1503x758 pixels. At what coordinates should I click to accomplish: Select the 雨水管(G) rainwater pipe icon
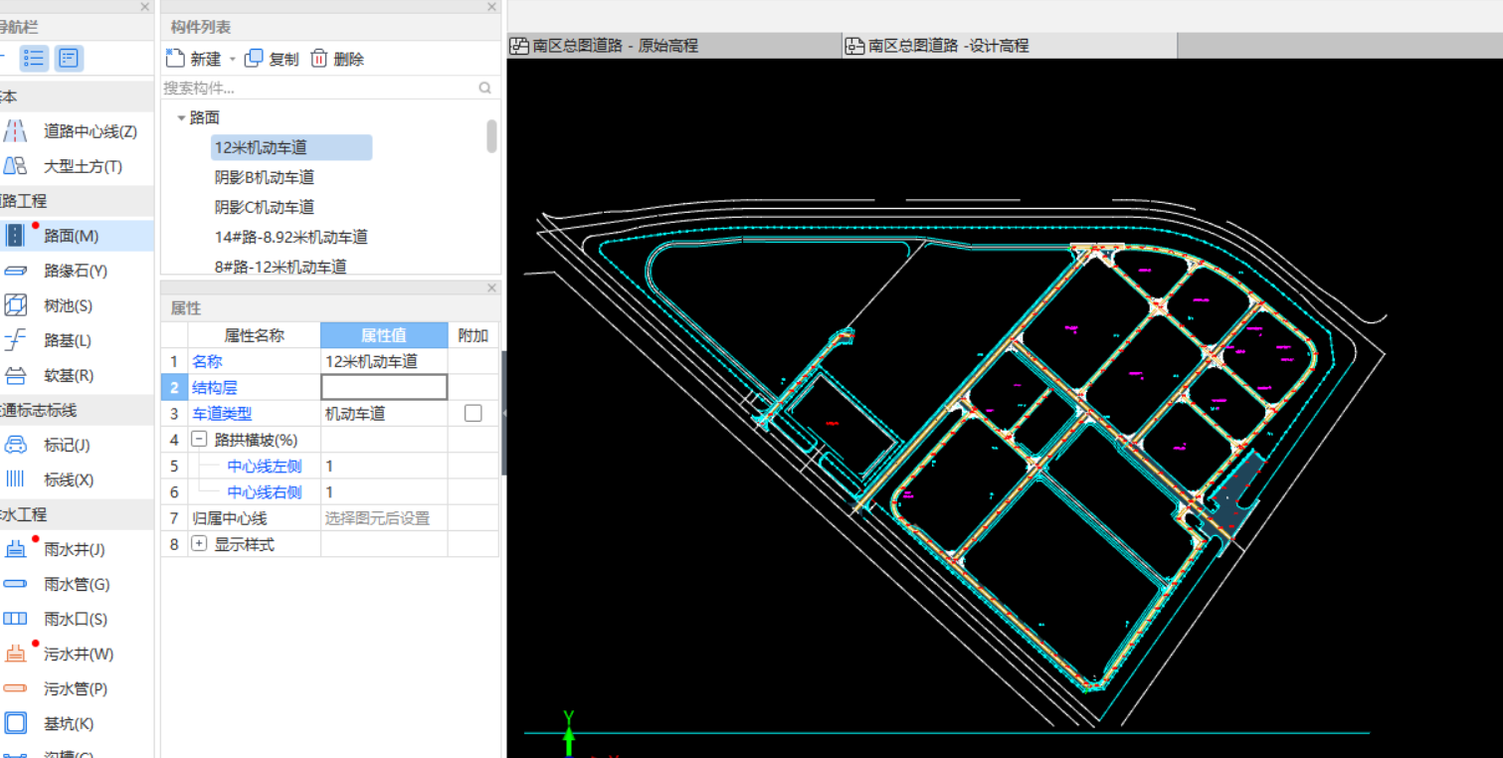(x=15, y=584)
